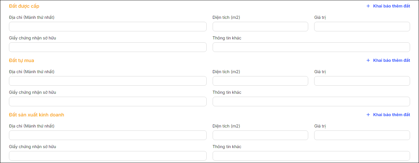
Task: Focus Giấy chứng nhận sở hữu field under Đất được cấp
Action: point(108,47)
